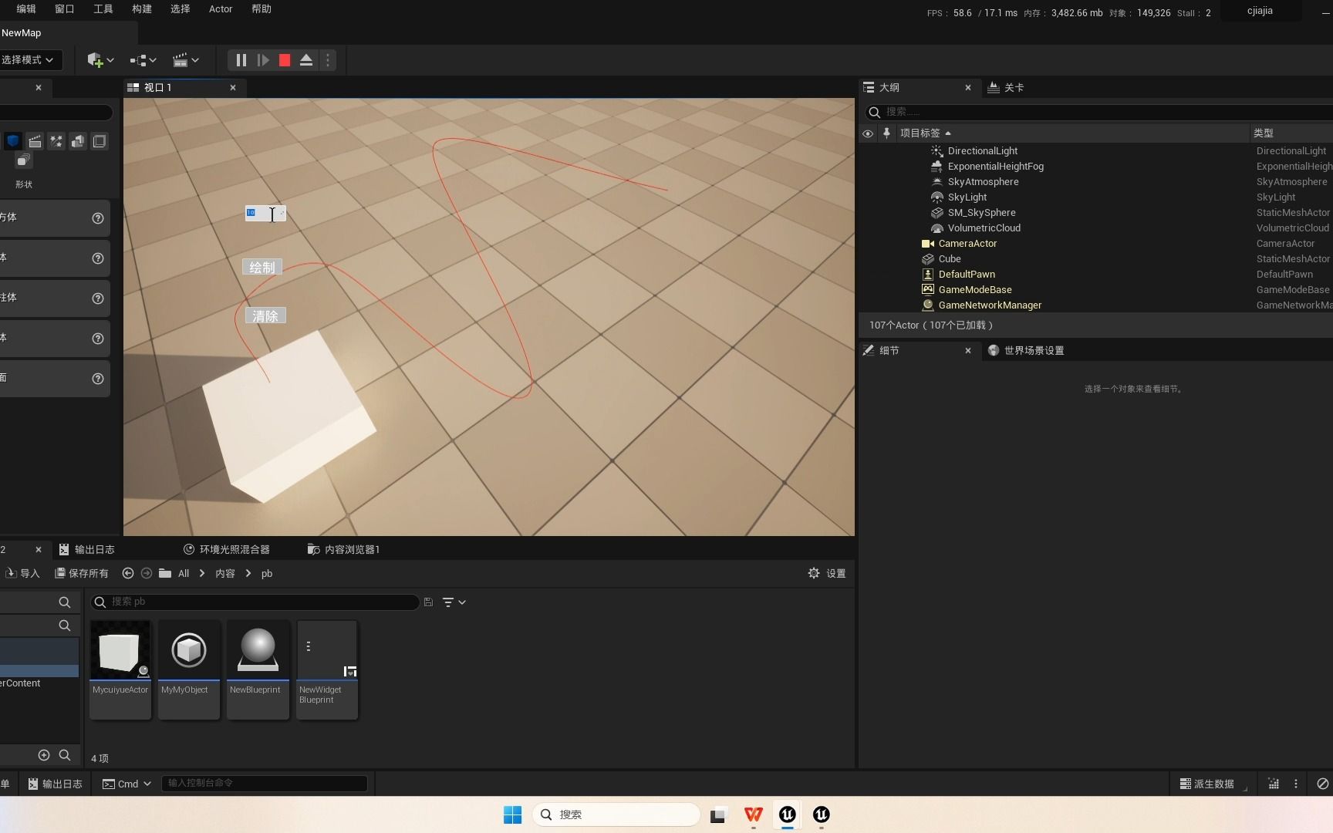Screen dimensions: 1333x833
Task: Stop the play session with red square
Action: coord(283,60)
